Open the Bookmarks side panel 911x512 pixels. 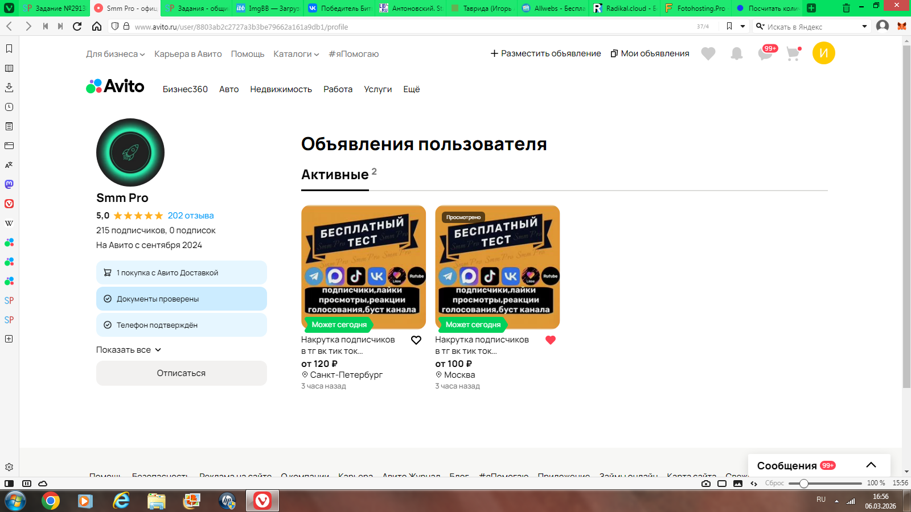pyautogui.click(x=9, y=49)
